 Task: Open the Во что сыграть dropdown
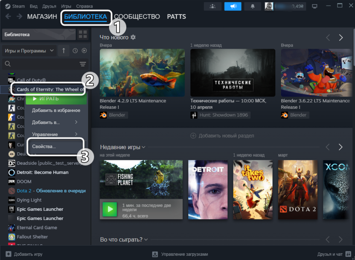(x=146, y=240)
